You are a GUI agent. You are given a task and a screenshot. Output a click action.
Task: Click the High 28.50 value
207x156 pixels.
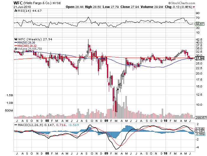tap(93, 7)
